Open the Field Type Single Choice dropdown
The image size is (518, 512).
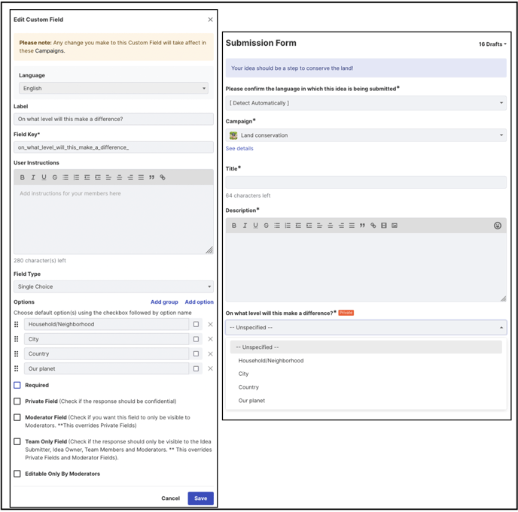113,286
